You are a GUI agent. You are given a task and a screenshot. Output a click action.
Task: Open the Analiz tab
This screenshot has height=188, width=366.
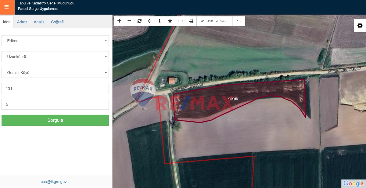[x=39, y=22]
